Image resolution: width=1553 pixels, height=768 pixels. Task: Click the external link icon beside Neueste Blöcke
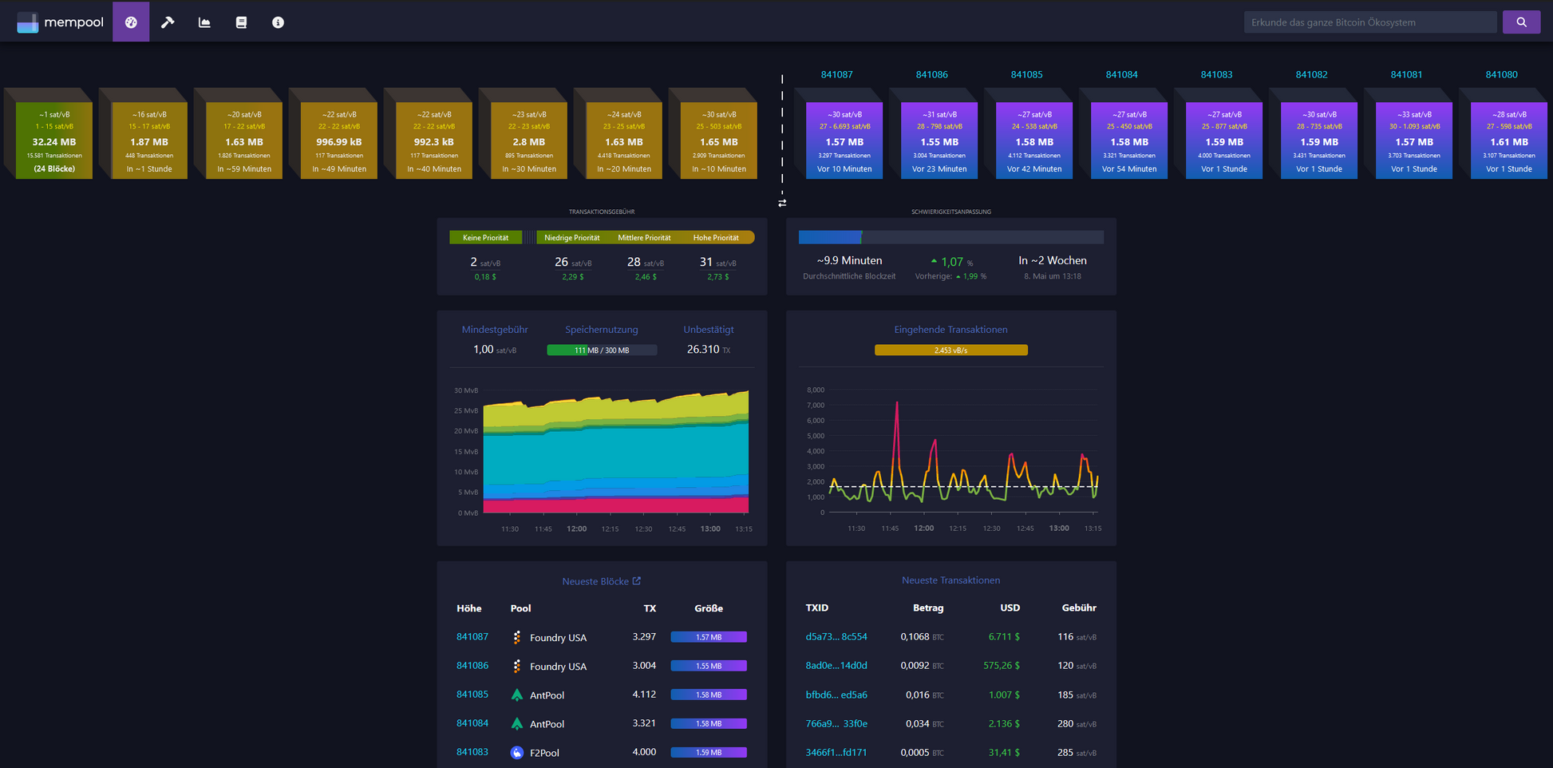637,581
